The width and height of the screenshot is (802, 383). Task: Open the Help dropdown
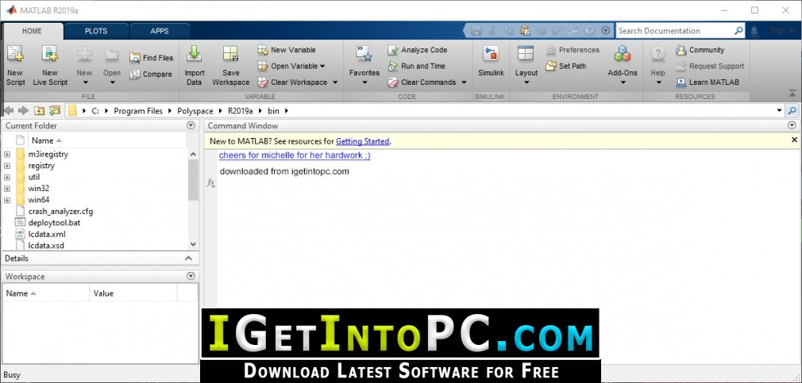click(658, 82)
